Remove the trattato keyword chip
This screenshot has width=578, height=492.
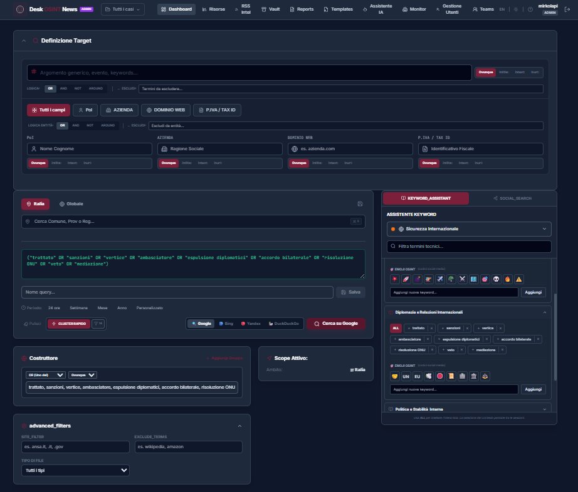tap(432, 328)
